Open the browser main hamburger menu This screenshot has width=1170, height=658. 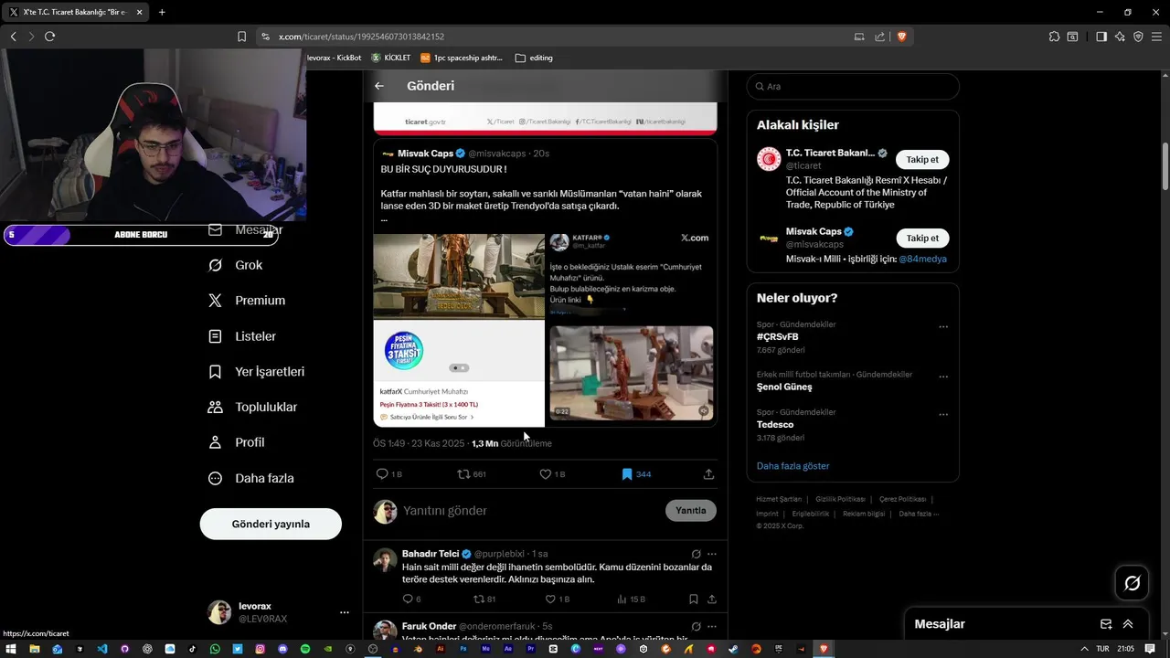(x=1157, y=37)
